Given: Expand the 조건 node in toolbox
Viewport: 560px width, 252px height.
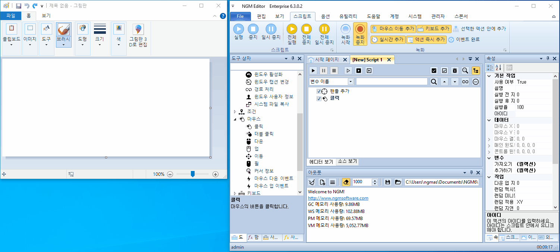Looking at the screenshot, I should pyautogui.click(x=235, y=112).
